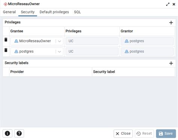Switch to the Default privileges tab
Image resolution: width=178 pixels, height=140 pixels.
[x=54, y=12]
